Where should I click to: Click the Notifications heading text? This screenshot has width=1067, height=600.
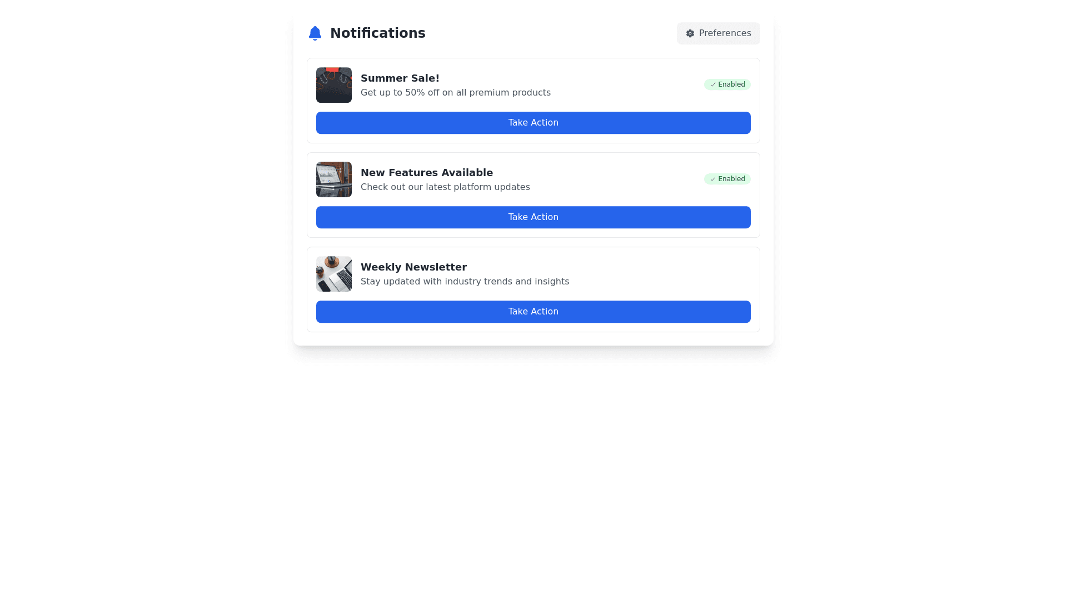pos(377,33)
